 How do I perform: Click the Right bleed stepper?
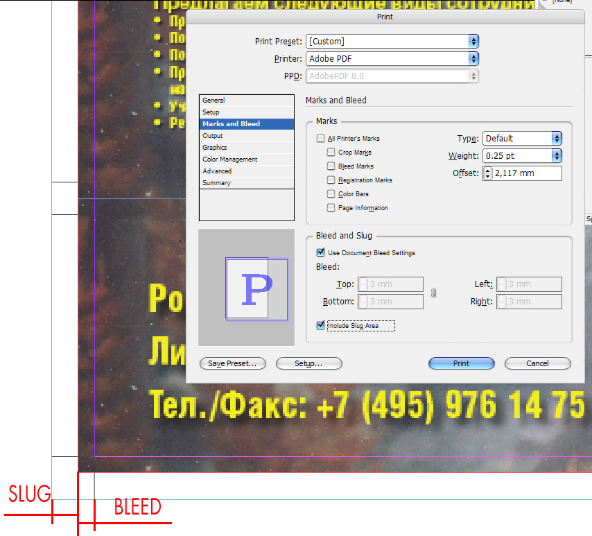(x=501, y=302)
